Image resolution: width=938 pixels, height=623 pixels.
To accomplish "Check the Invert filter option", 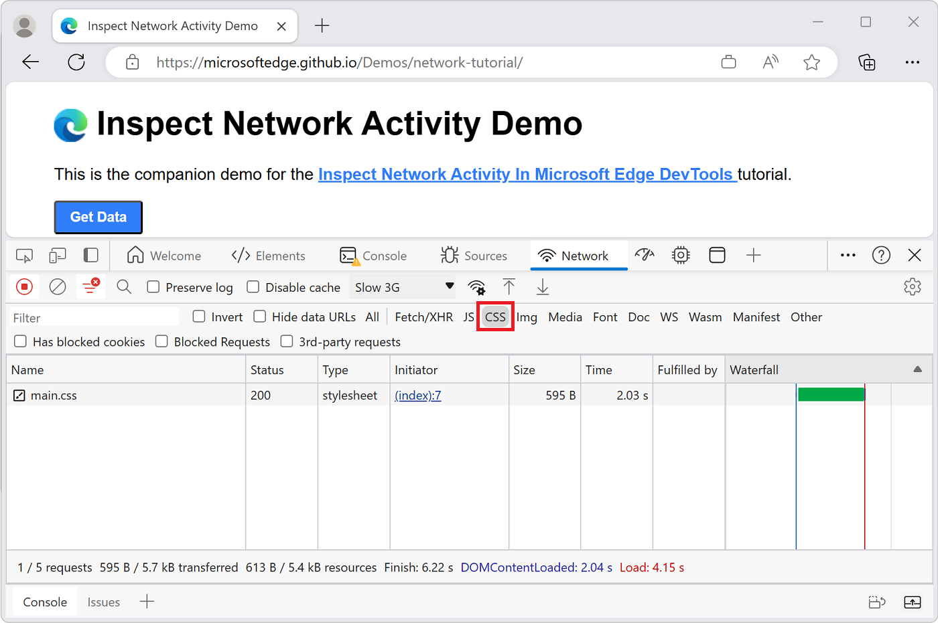I will (198, 317).
